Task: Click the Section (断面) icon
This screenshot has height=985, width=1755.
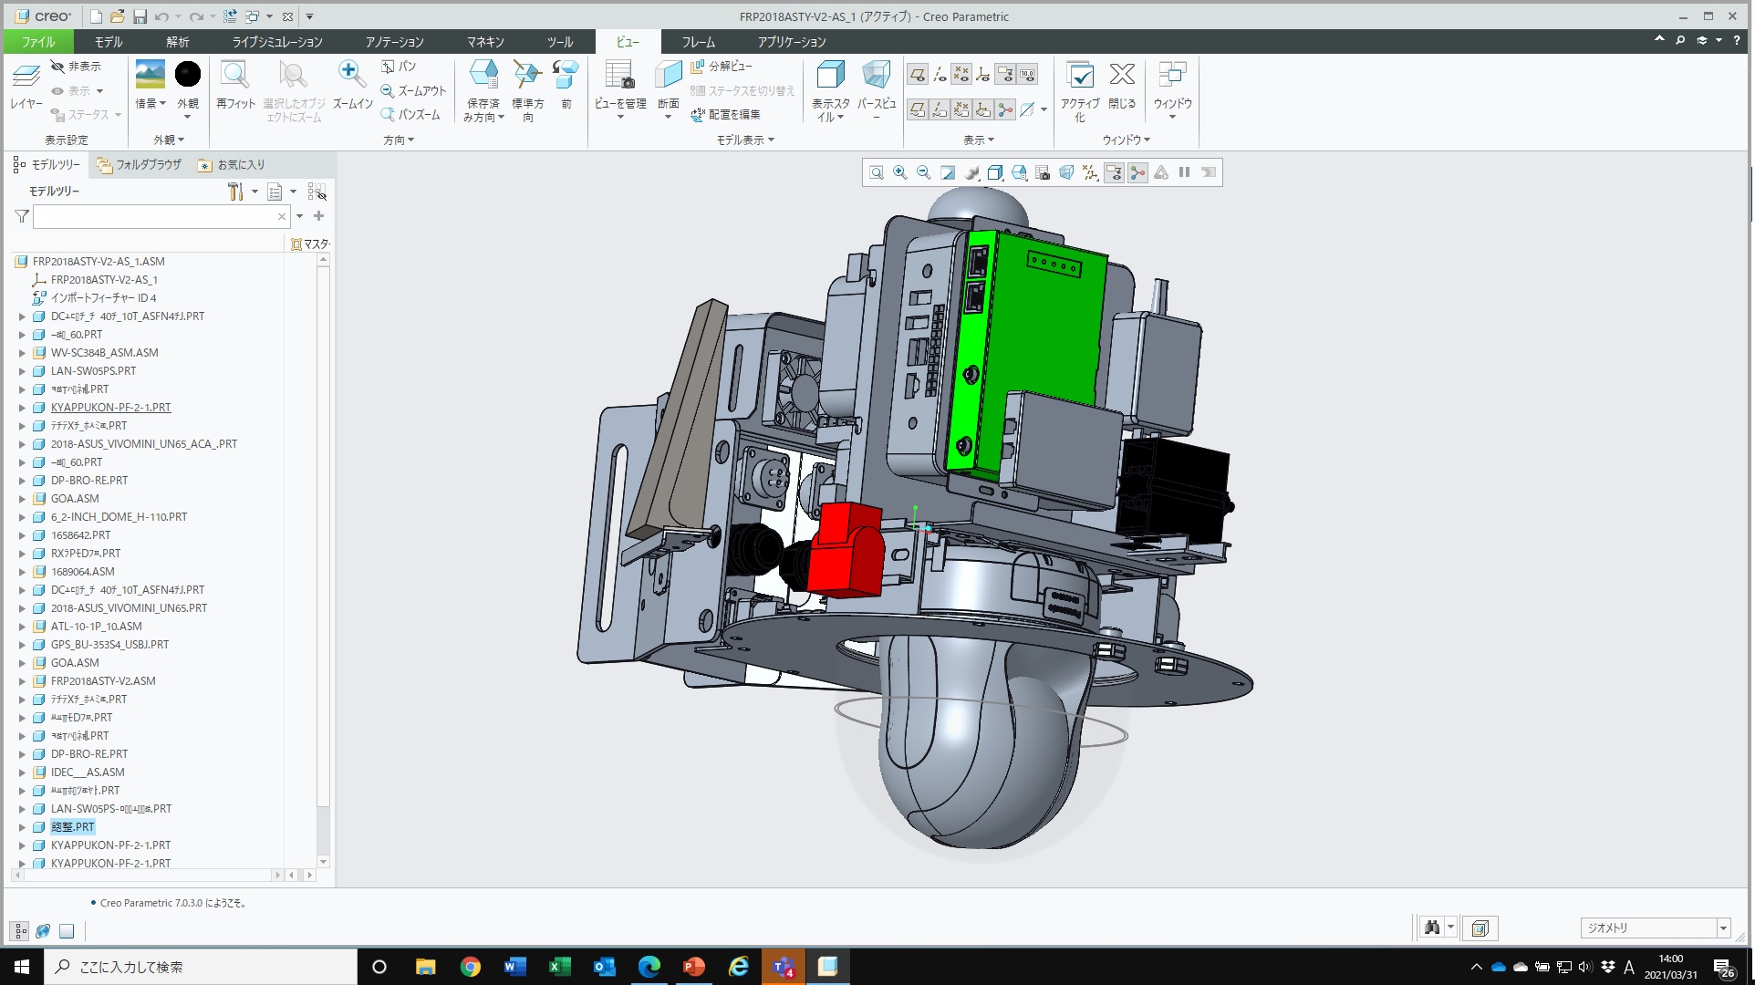Action: pos(668,75)
